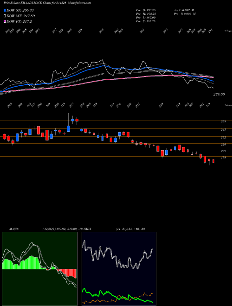Click the ADX indicator chart panel
Viewport: 232px width, 306px height.
point(119,269)
